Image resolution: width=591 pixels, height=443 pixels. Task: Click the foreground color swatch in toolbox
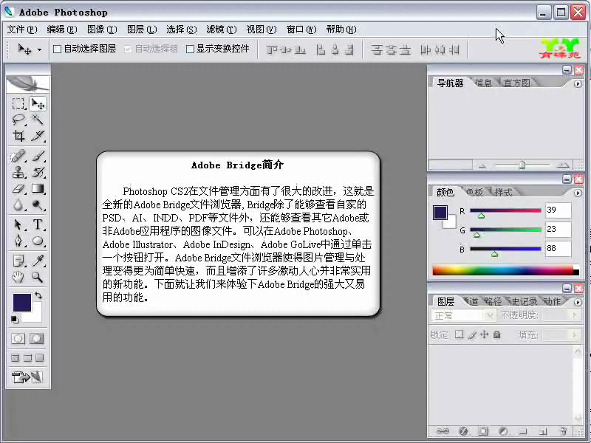click(22, 303)
